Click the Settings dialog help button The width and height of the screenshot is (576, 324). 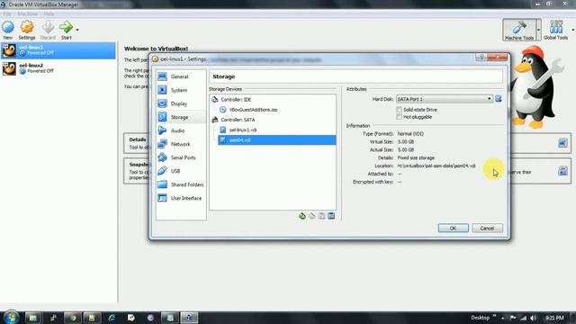481,57
